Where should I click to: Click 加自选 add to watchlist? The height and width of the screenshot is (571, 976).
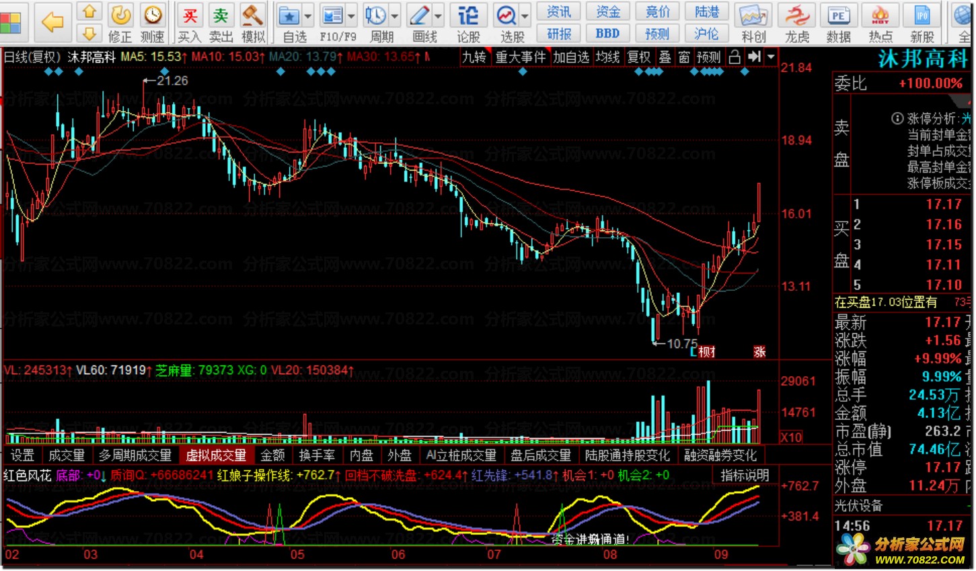571,57
